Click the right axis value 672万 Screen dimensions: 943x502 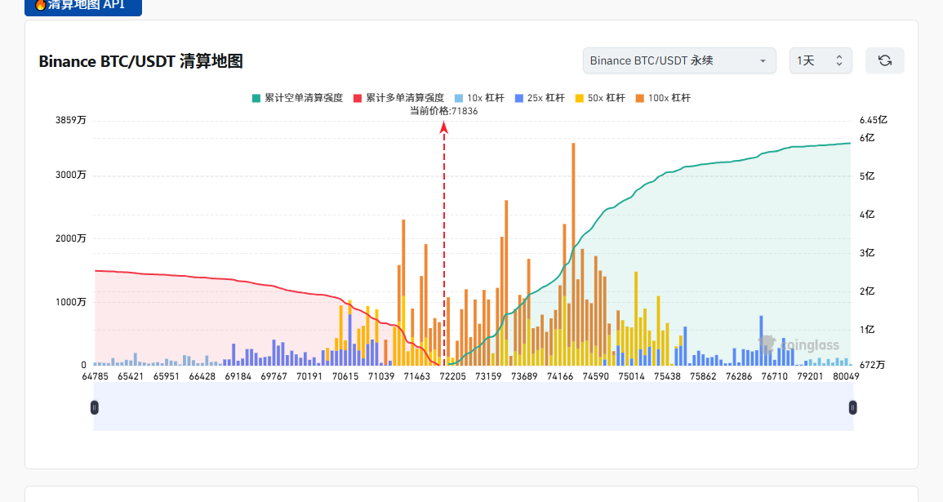[x=872, y=365]
